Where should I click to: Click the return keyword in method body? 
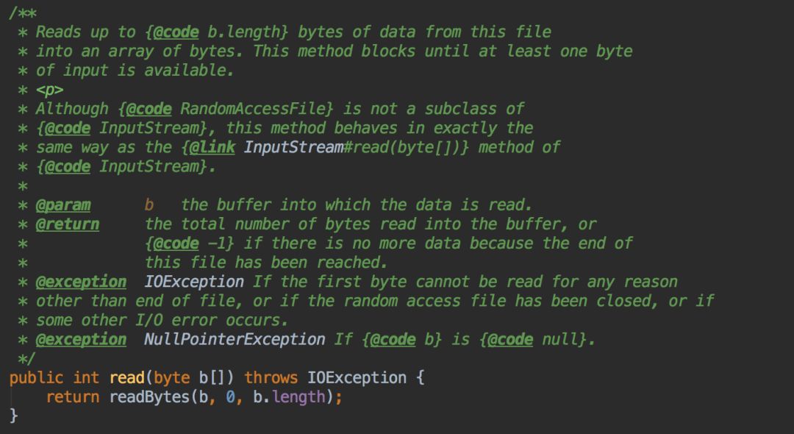point(72,397)
